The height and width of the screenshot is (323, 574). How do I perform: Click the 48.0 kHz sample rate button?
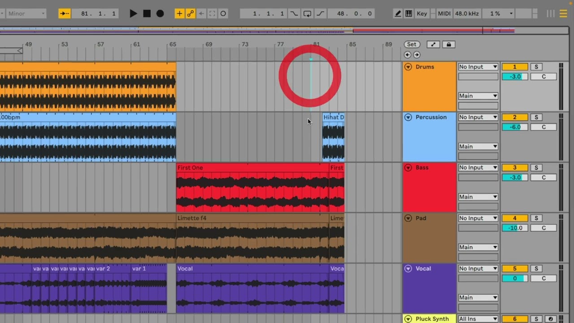click(x=467, y=13)
